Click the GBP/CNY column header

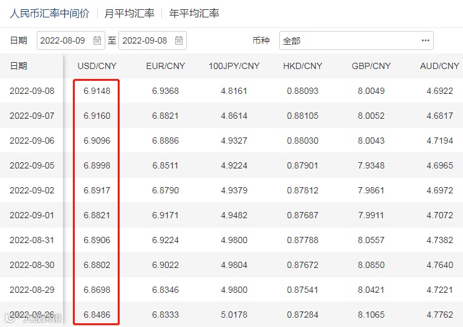(x=371, y=66)
